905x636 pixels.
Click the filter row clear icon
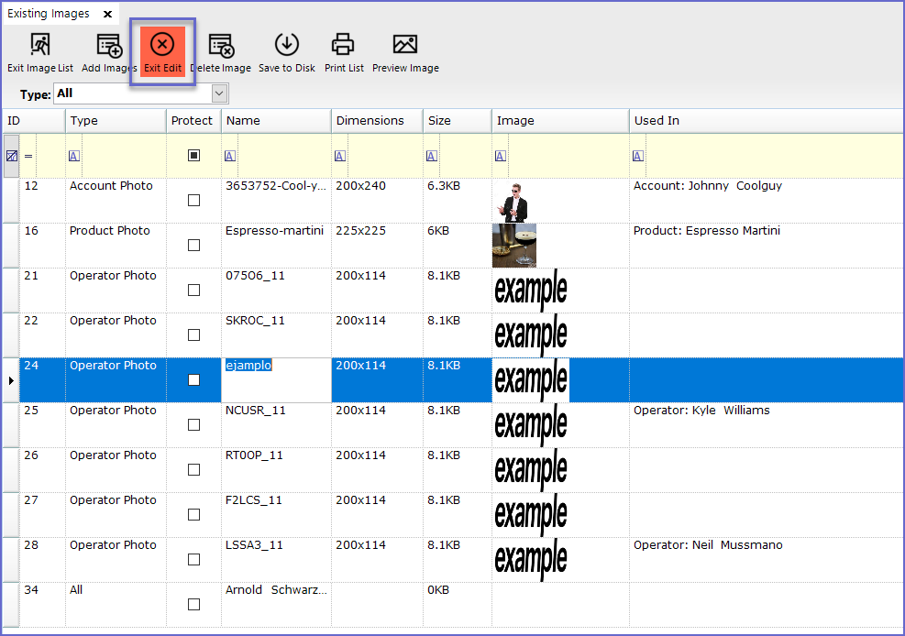tap(11, 156)
